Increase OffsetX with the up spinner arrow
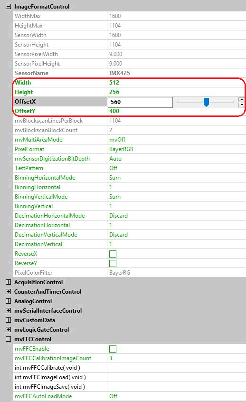Viewport: 246px width, 402px height. click(242, 100)
